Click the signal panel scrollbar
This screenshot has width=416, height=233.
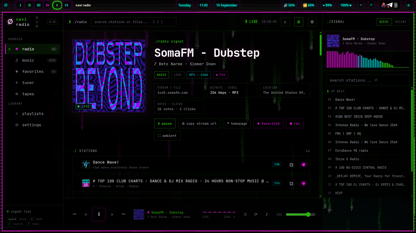tap(412, 130)
